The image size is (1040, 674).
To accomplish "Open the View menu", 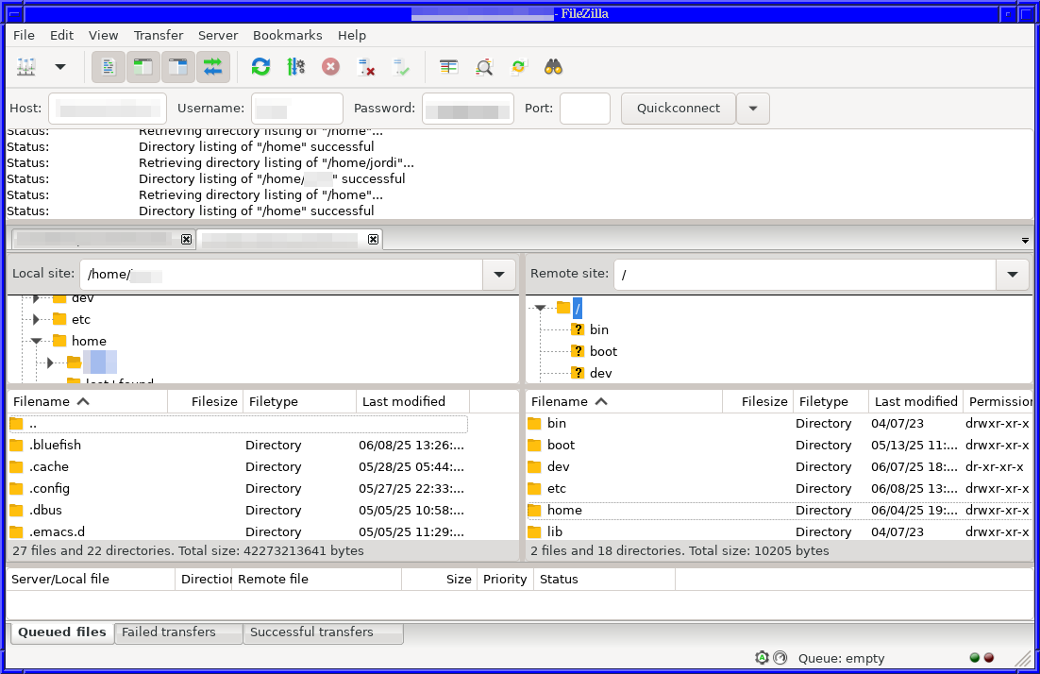I will [x=104, y=35].
